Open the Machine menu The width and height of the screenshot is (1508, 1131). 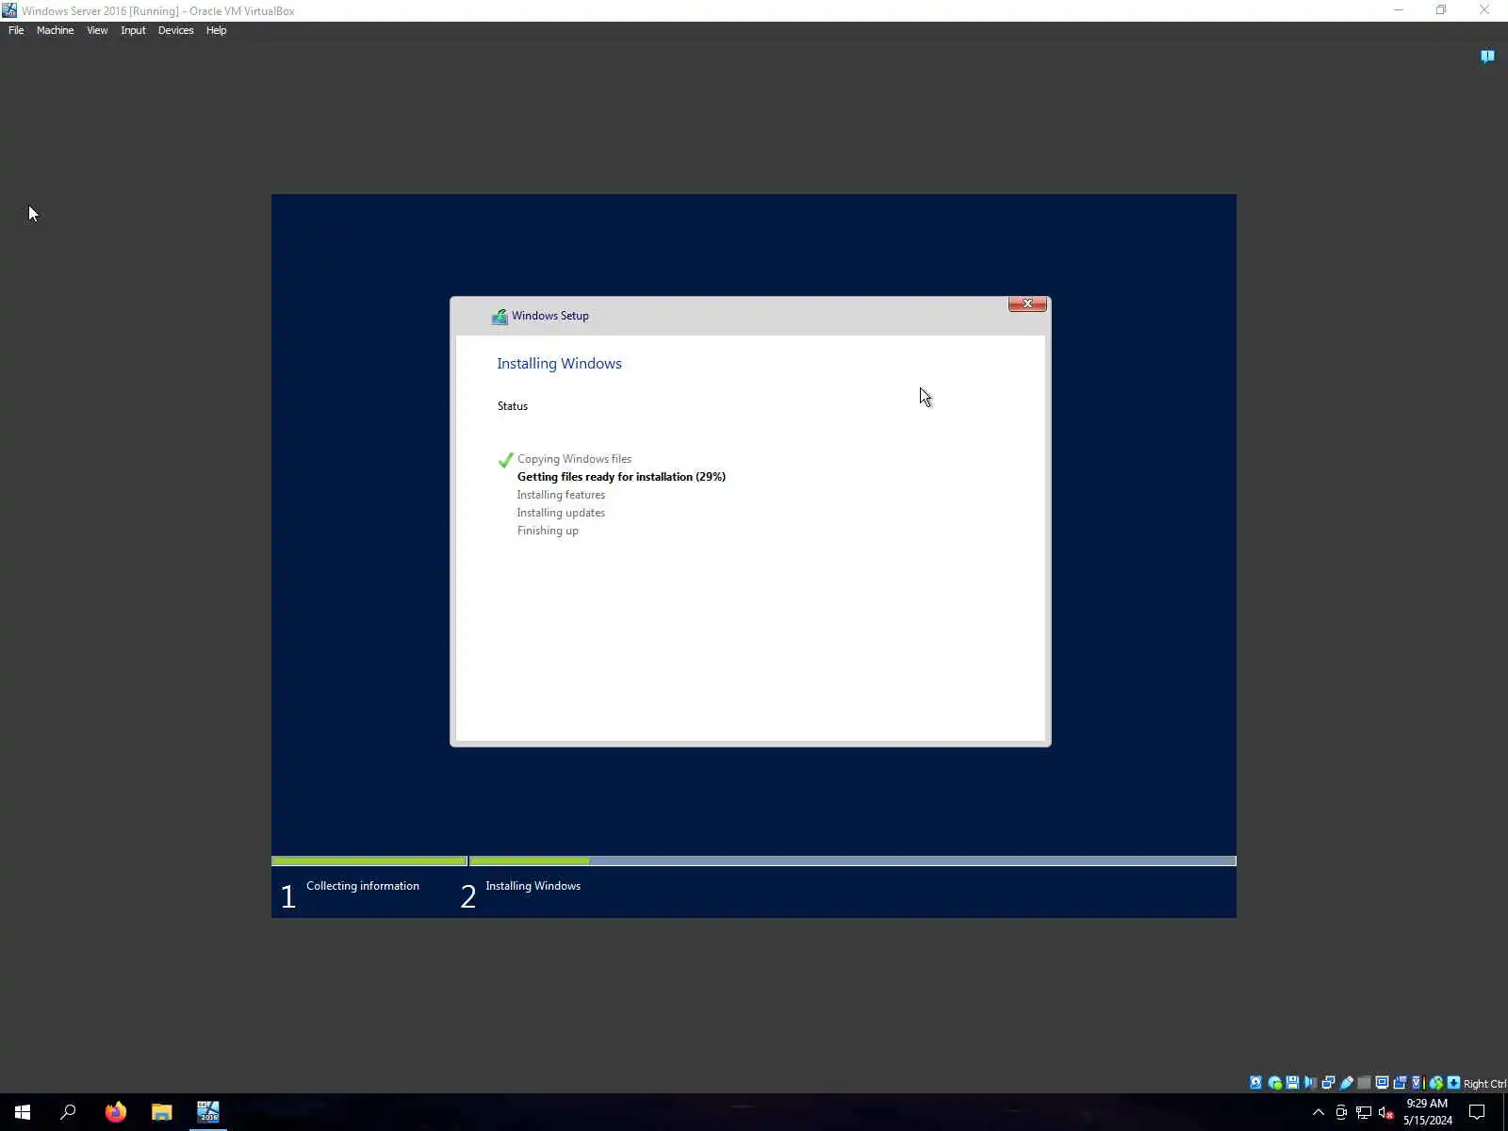tap(55, 30)
